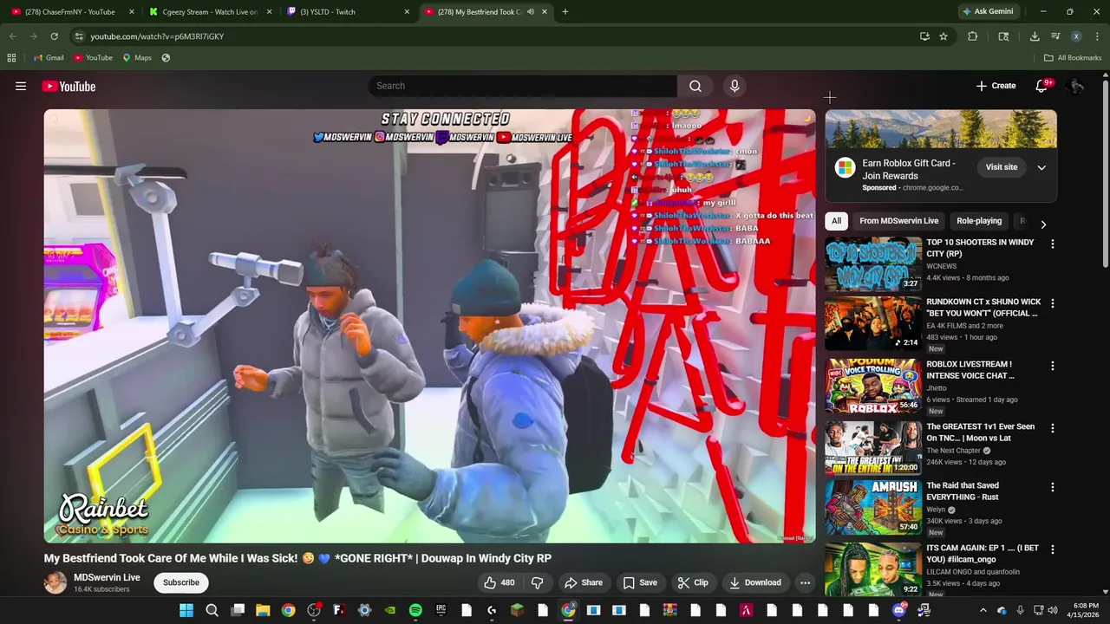
Task: Open Gmail bookmark
Action: (49, 58)
